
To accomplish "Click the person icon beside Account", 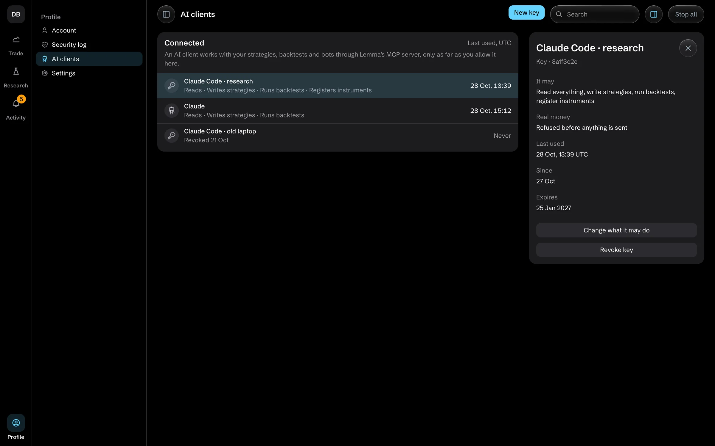I will pyautogui.click(x=45, y=30).
